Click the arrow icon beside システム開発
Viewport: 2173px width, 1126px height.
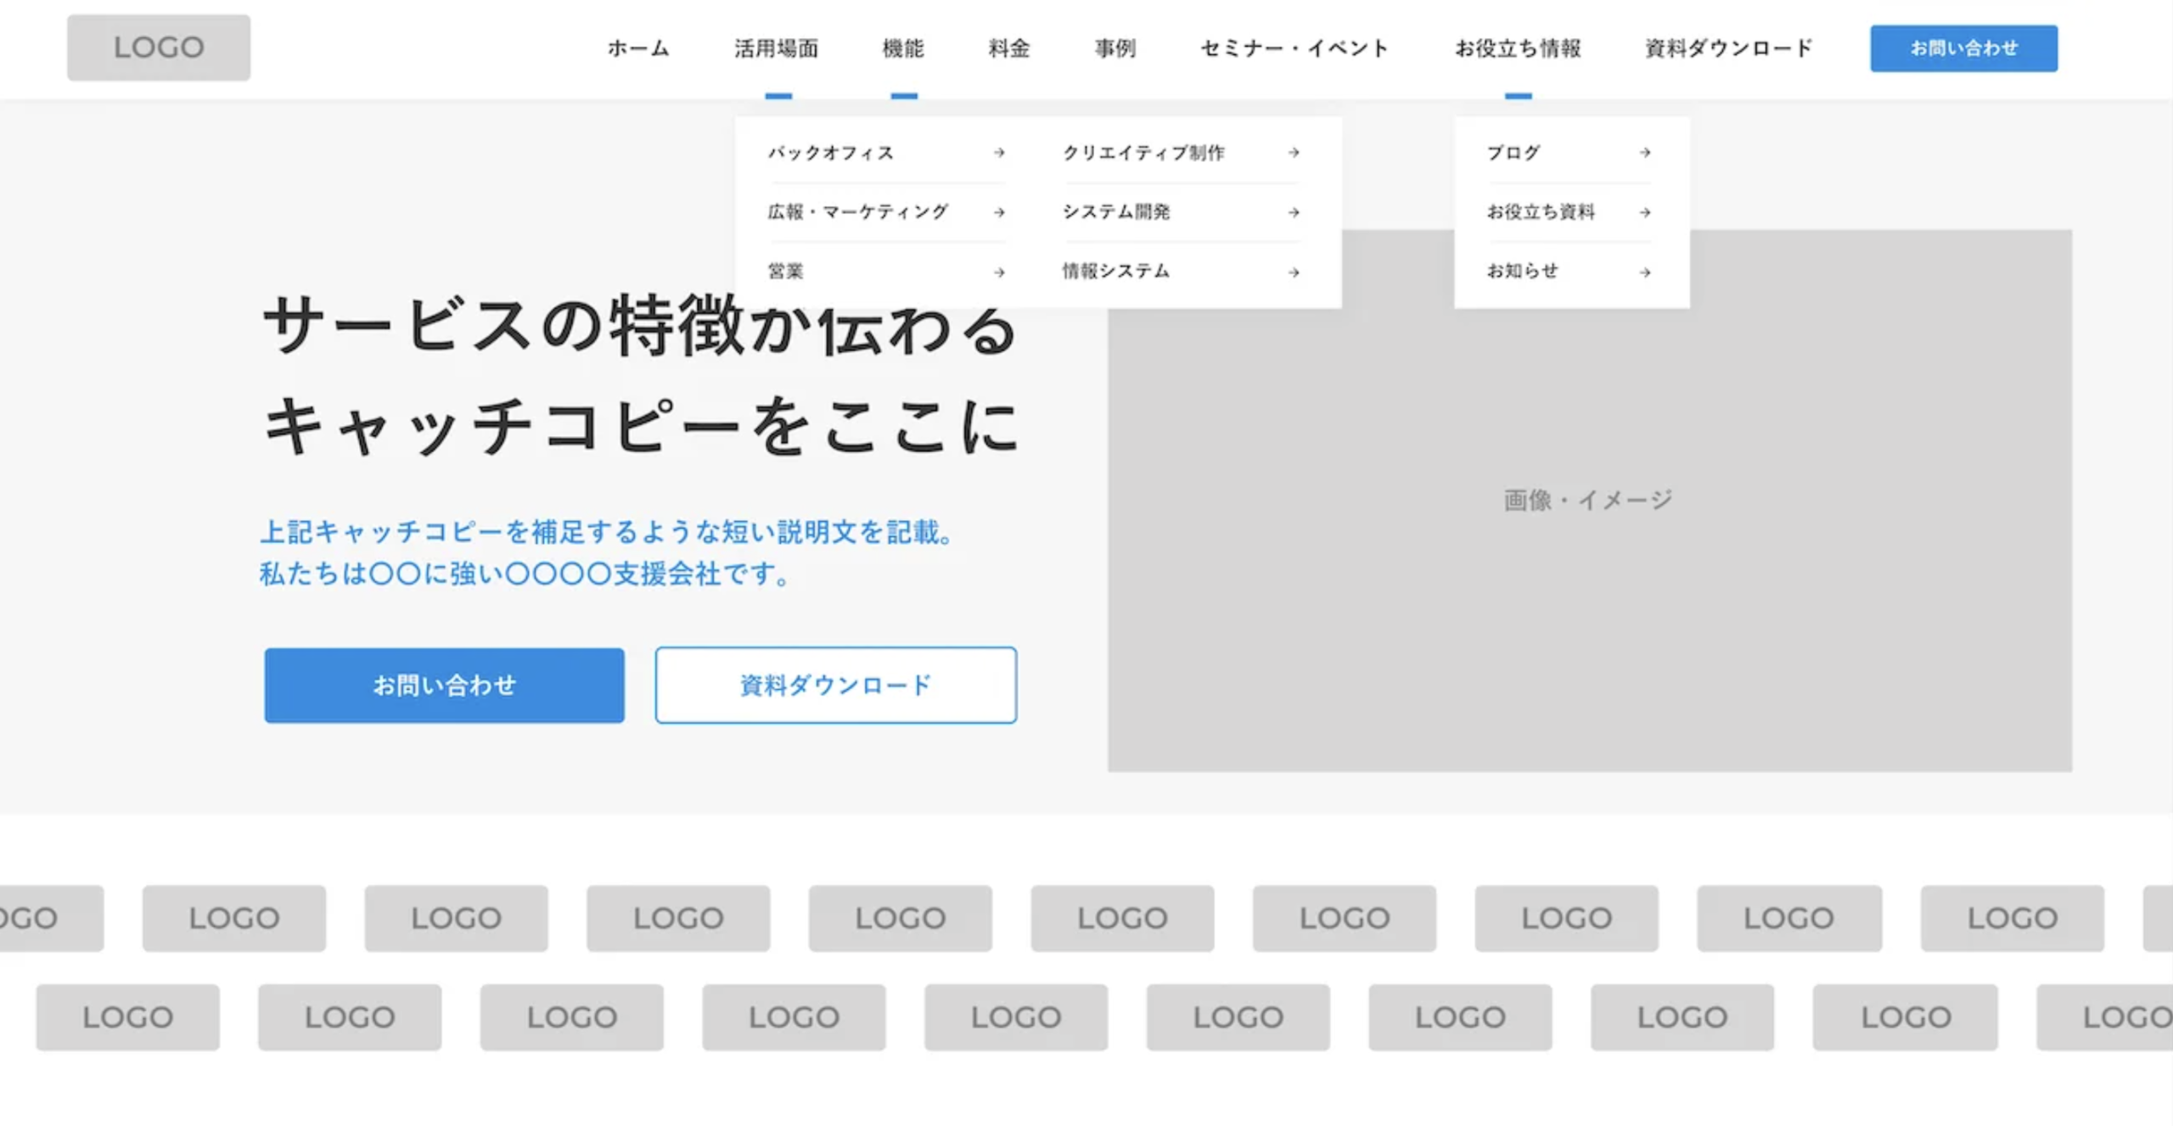1294,212
